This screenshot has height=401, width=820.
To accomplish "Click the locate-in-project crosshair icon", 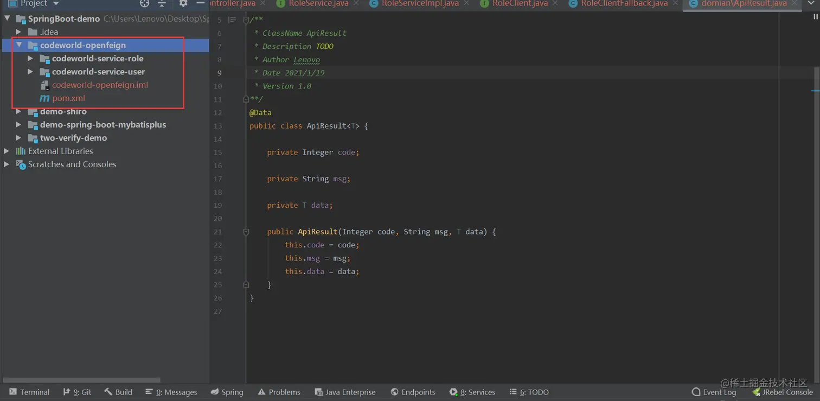I will coord(144,3).
